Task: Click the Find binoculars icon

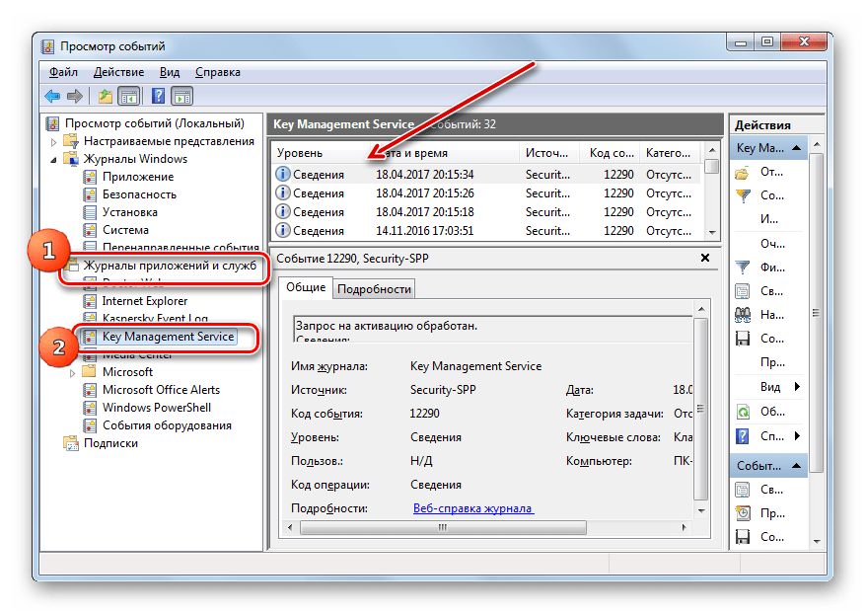Action: [x=743, y=315]
